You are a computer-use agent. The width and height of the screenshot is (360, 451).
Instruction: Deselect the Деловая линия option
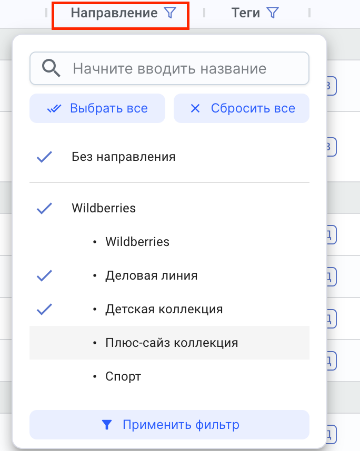point(45,275)
